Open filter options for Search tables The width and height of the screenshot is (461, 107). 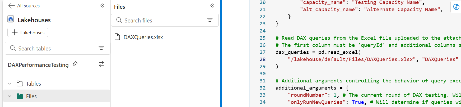point(101,48)
